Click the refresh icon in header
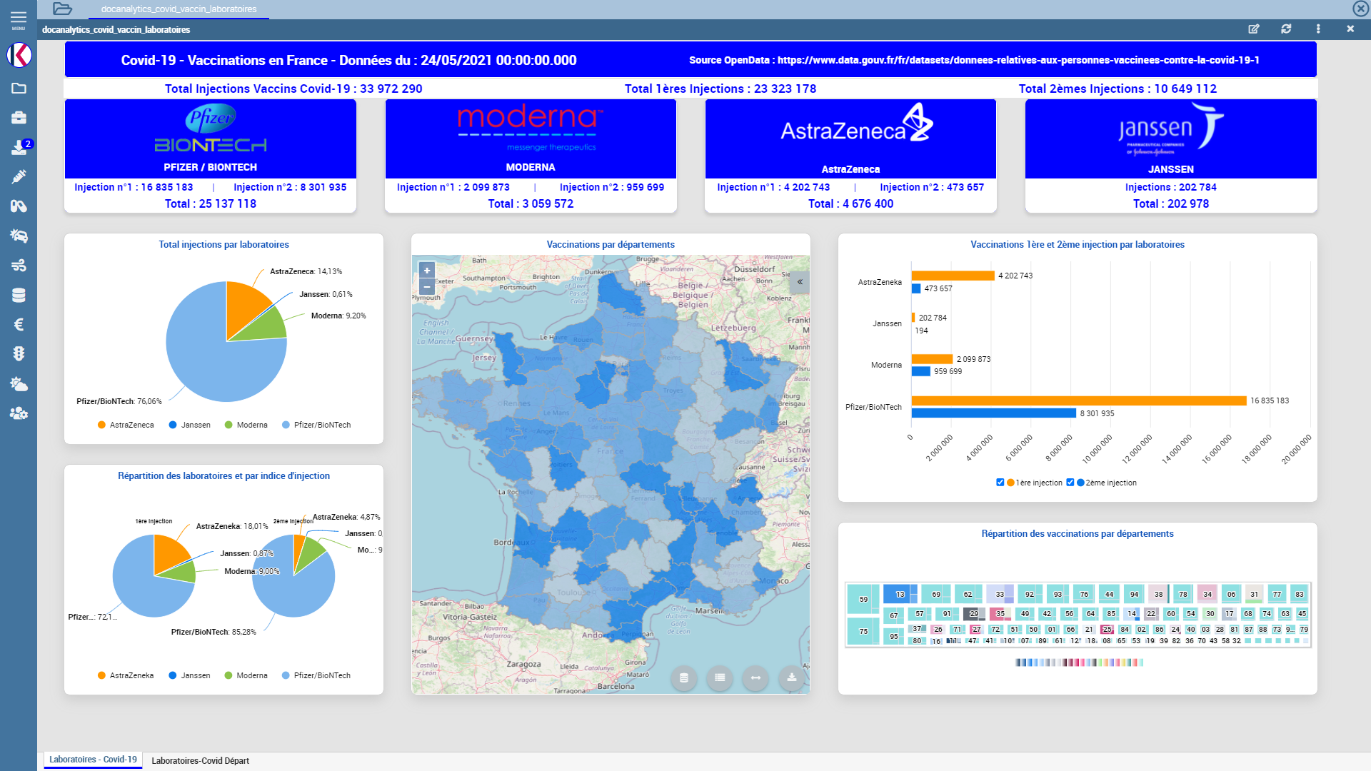The width and height of the screenshot is (1371, 771). point(1286,29)
